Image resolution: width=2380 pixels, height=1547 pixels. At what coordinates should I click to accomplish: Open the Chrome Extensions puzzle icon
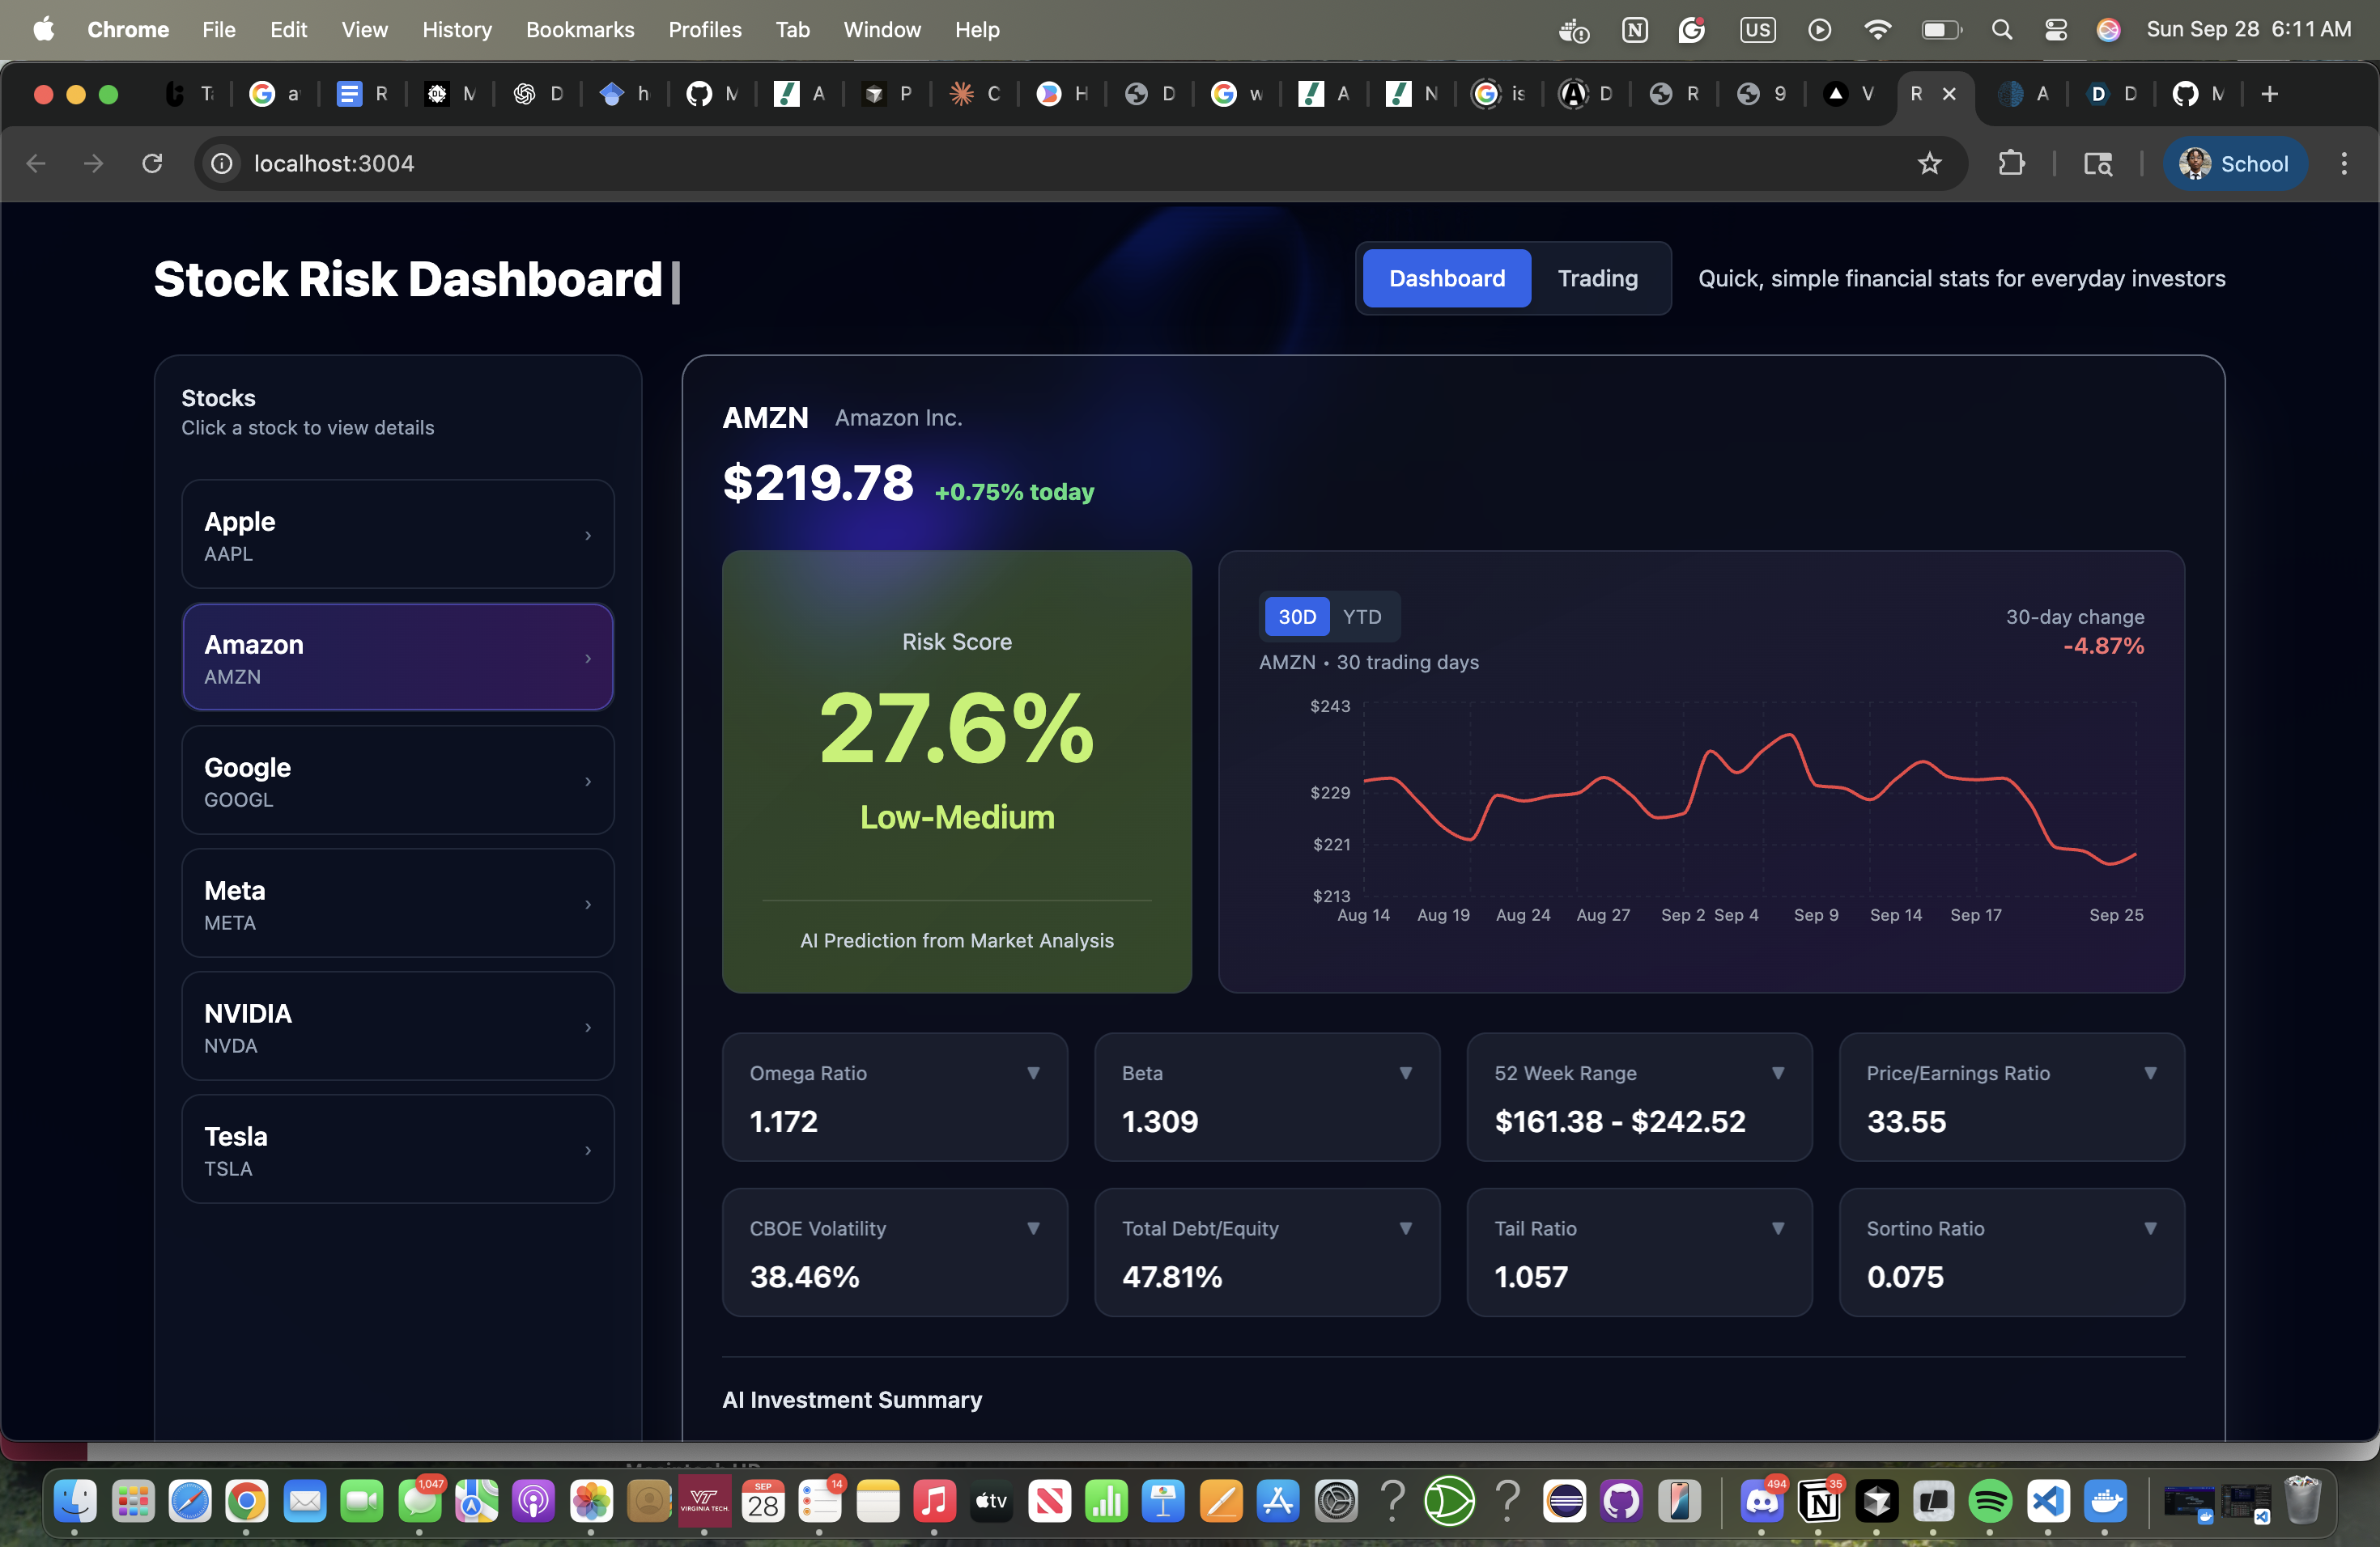2010,163
